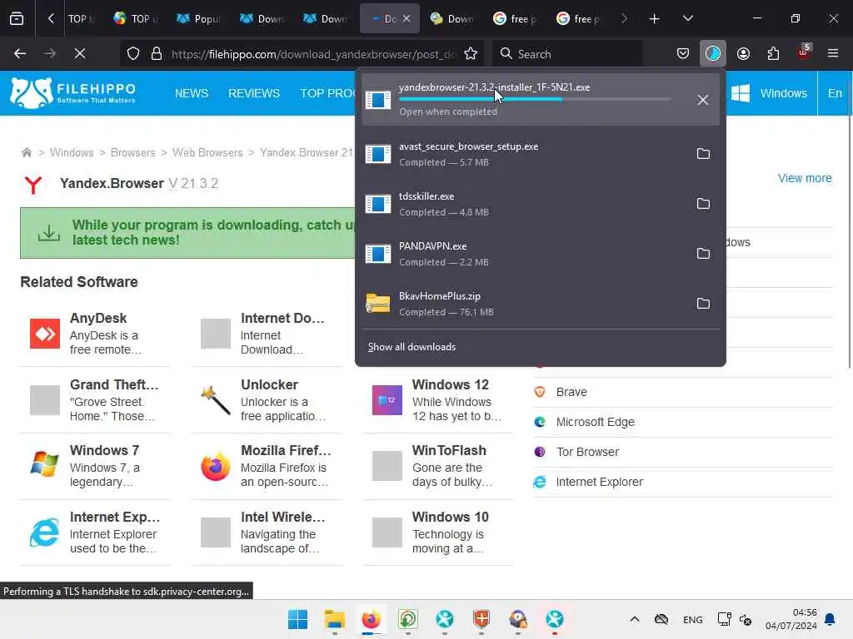Select Internet Explorer in browser list
Viewport: 853px width, 639px height.
599,482
